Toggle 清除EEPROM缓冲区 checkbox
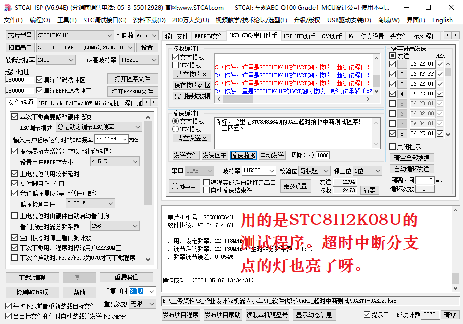Image resolution: width=463 pixels, height=324 pixels. pos(39,90)
